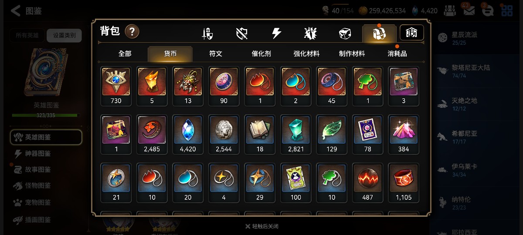Select the lightning bolt artifact category icon
Viewport: 523px width, 235px height.
276,34
